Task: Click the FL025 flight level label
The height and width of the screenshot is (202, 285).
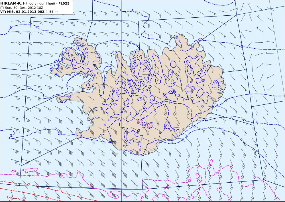Action: (64, 3)
